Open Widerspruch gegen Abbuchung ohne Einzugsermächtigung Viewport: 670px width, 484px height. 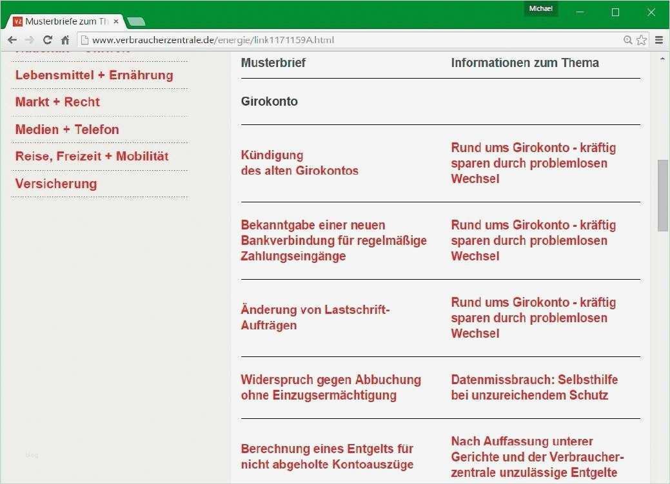pos(331,387)
